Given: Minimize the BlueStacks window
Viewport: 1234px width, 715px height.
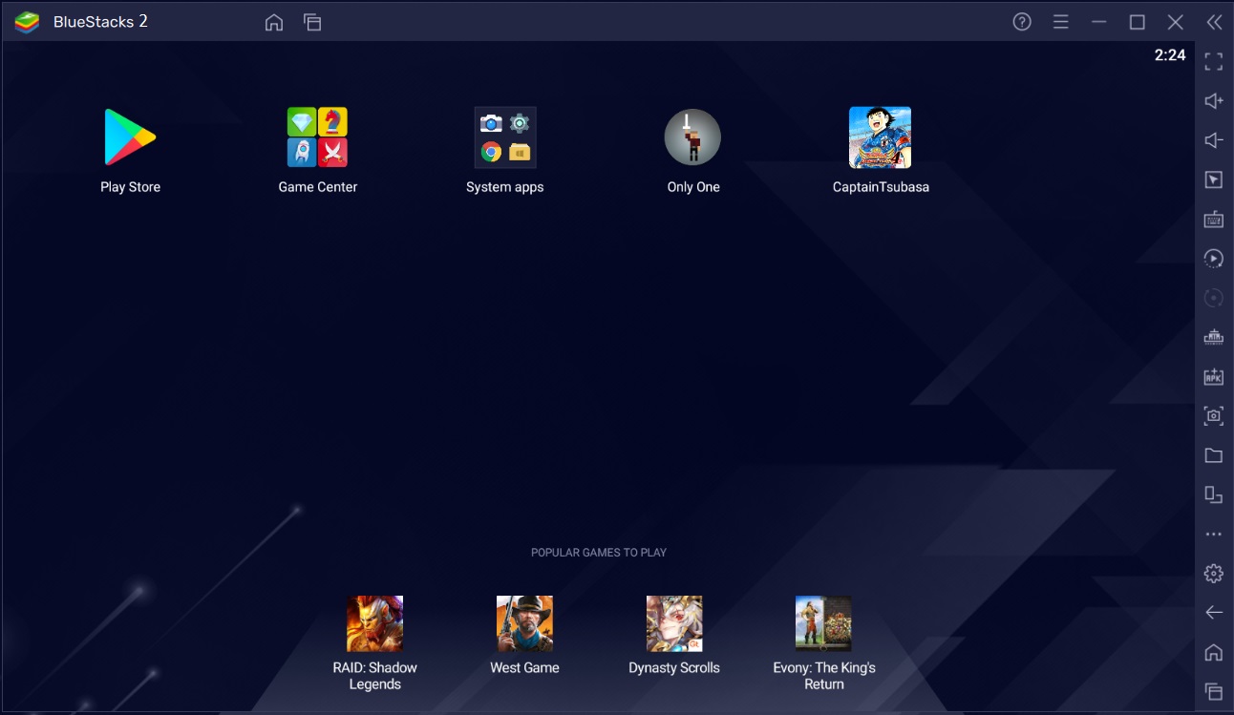Looking at the screenshot, I should pos(1099,22).
